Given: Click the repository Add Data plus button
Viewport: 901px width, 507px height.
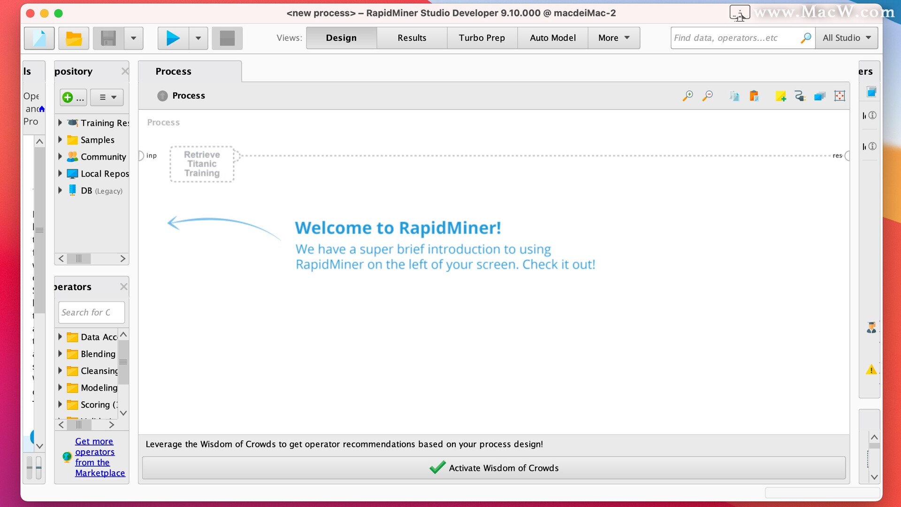Looking at the screenshot, I should (73, 97).
